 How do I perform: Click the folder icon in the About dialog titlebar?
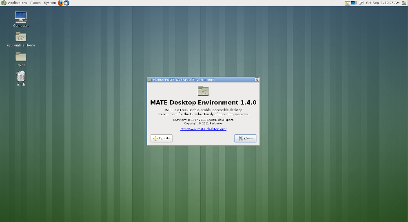point(150,80)
